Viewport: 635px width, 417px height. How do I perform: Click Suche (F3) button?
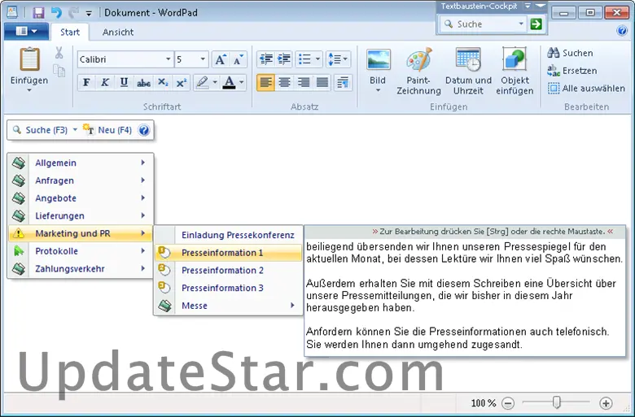pos(40,130)
